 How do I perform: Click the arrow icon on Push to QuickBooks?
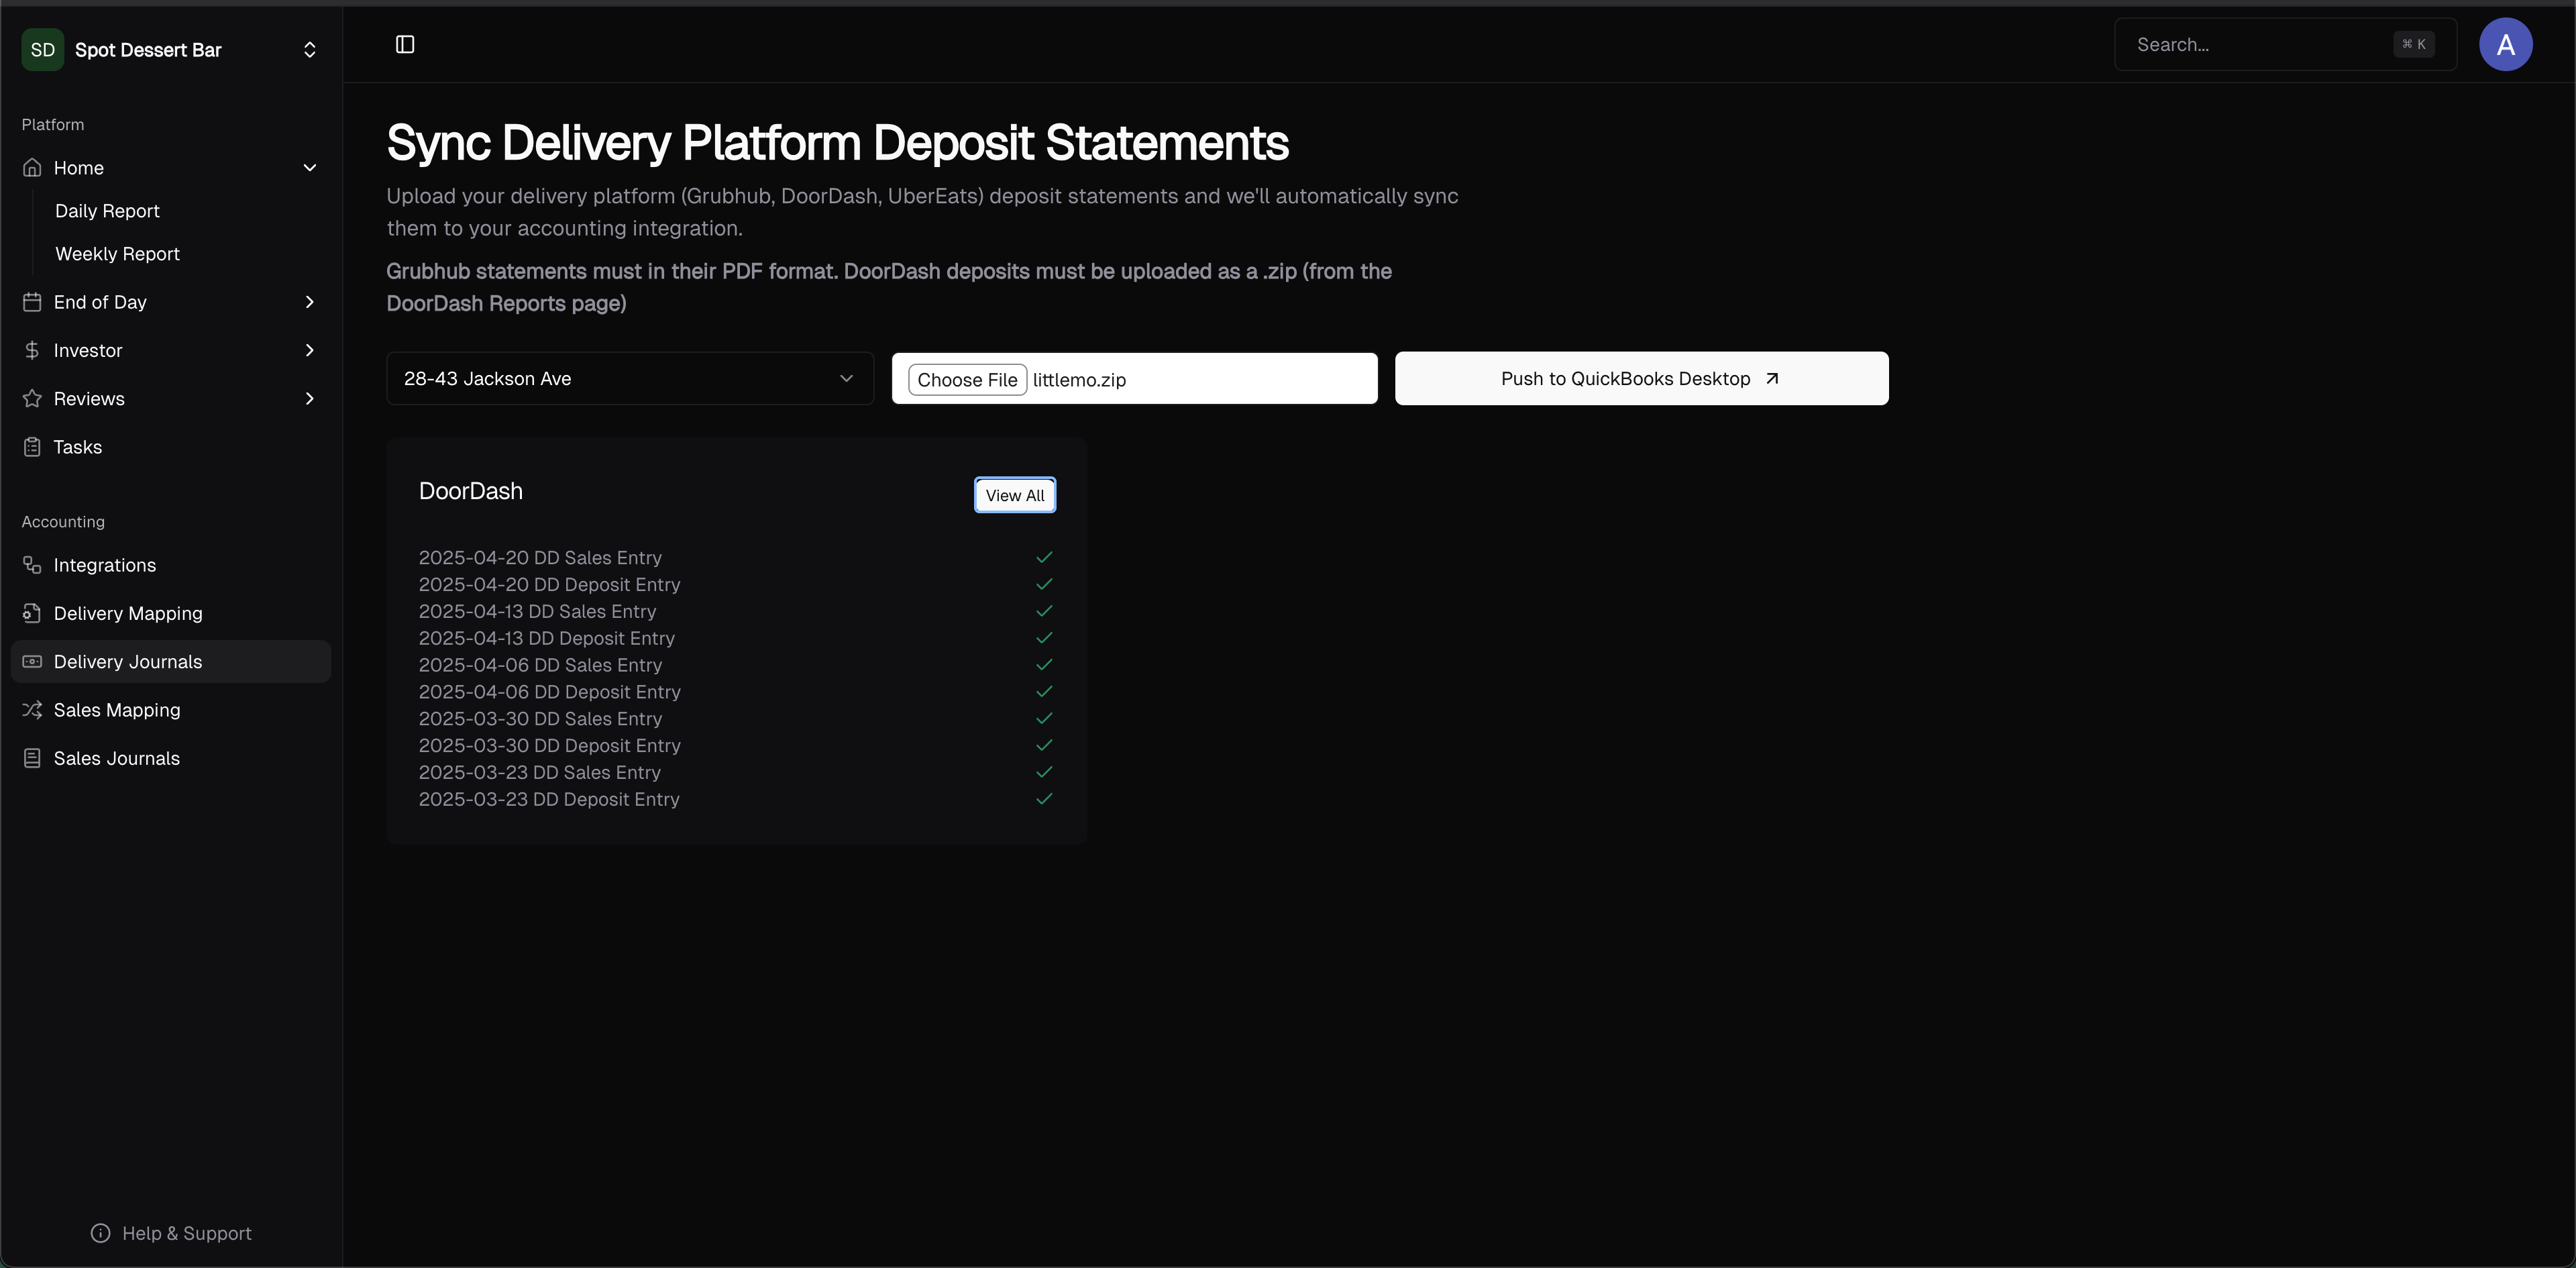(1772, 379)
